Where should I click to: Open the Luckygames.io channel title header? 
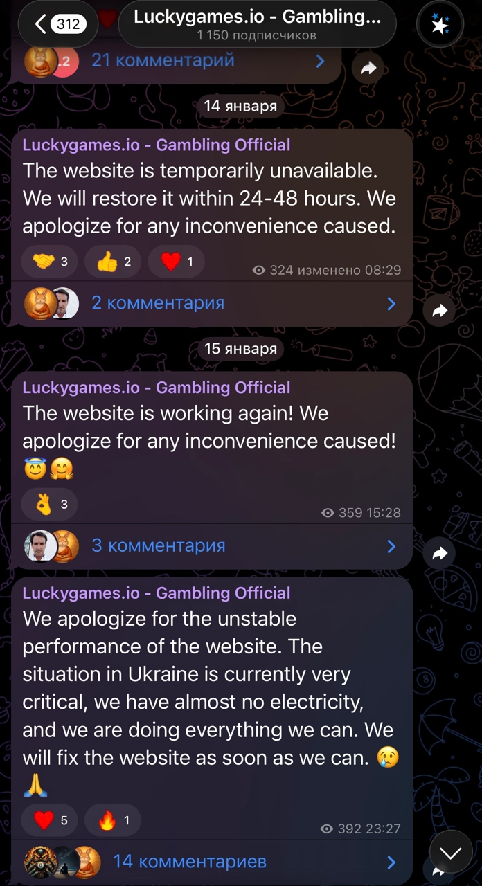pos(257,24)
